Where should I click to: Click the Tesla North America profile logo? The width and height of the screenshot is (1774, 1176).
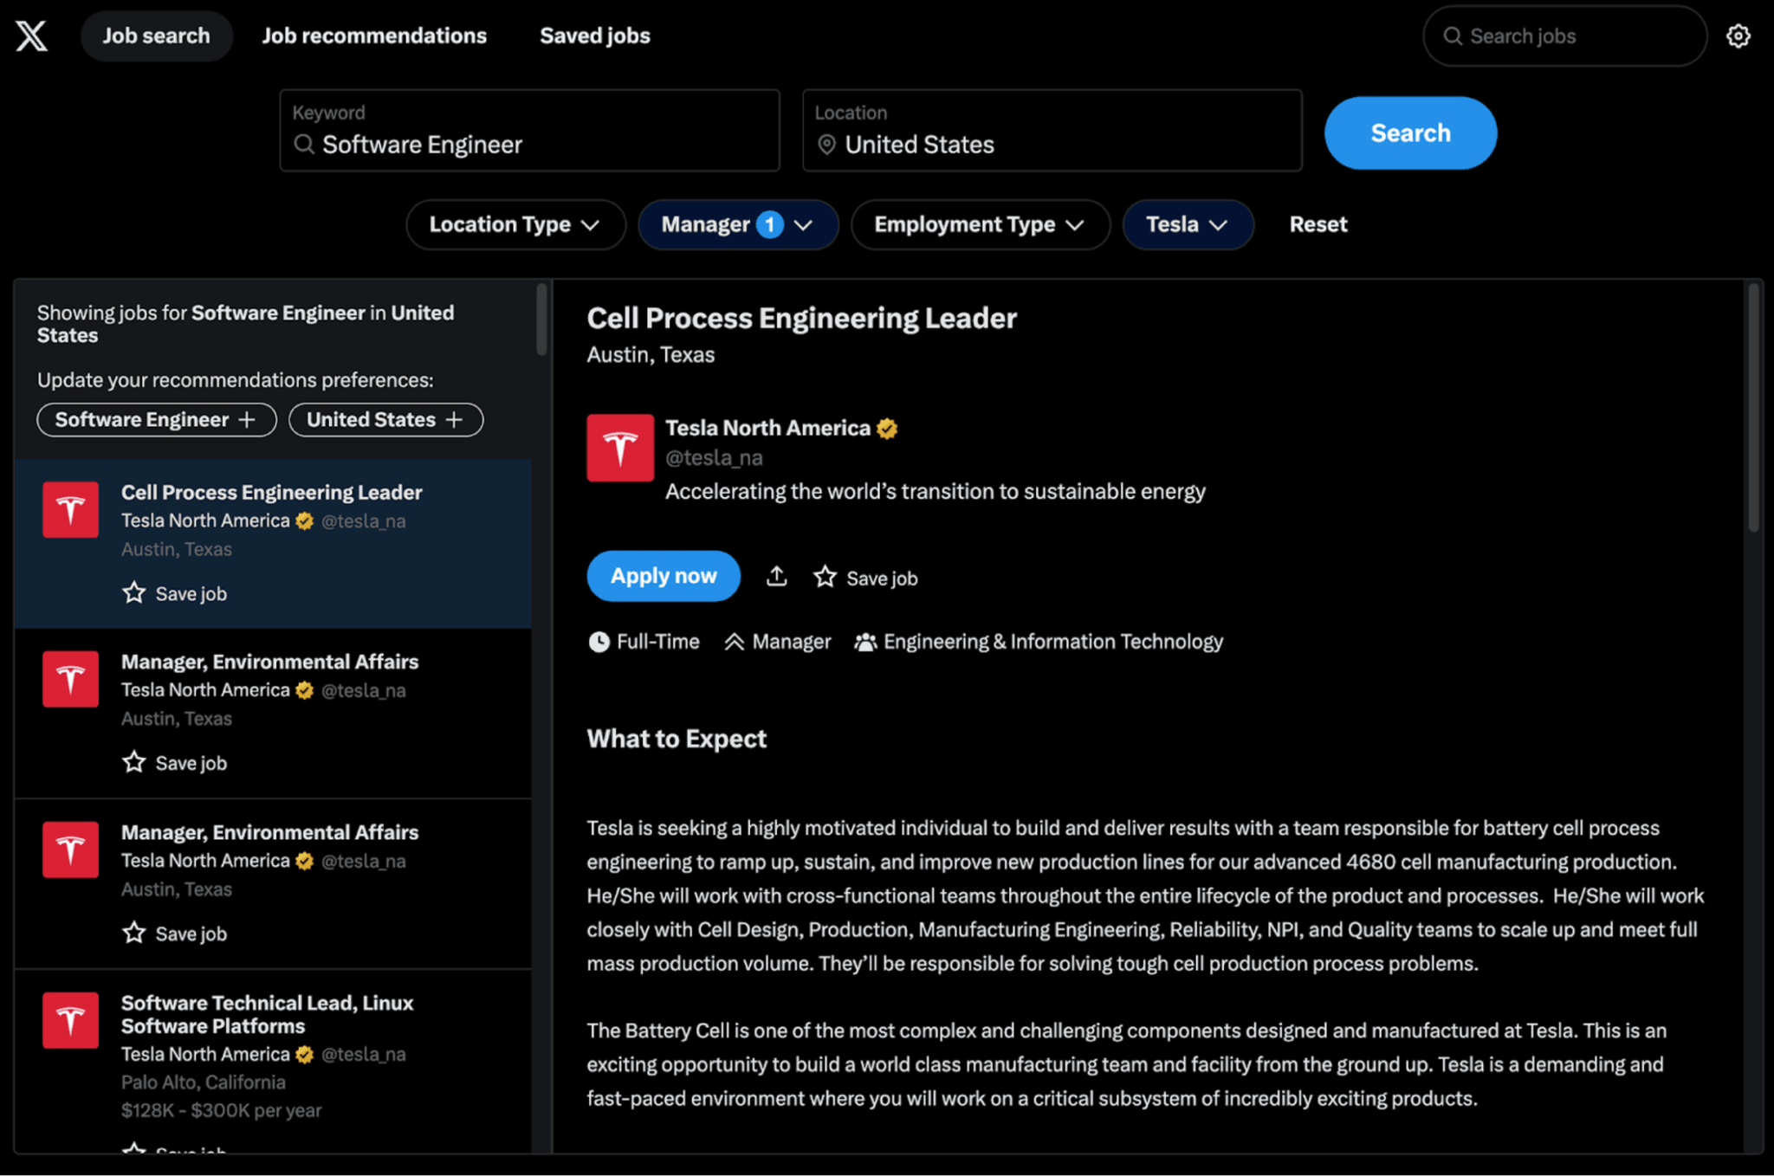point(620,448)
